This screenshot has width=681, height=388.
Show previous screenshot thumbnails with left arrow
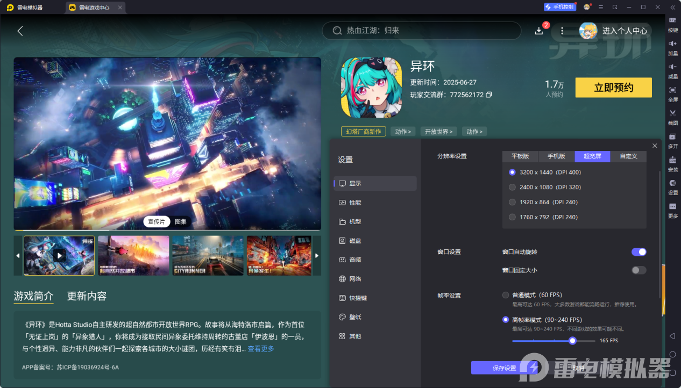(x=18, y=255)
